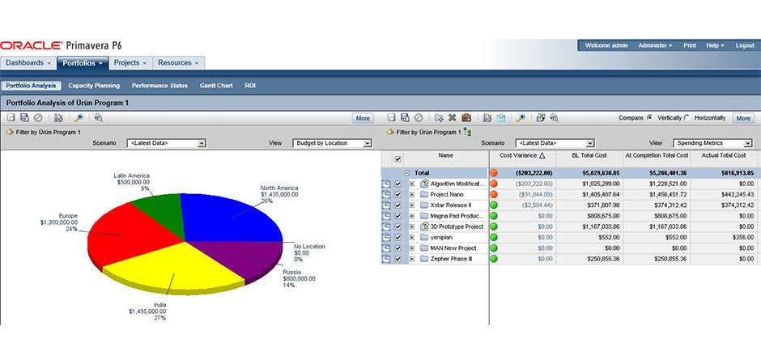The width and height of the screenshot is (761, 364).
Task: Click the briefcase icon in right toolbar
Action: coord(466,118)
